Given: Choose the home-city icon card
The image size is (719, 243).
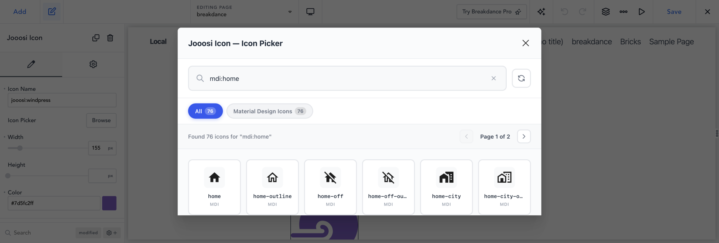Looking at the screenshot, I should pos(446,187).
